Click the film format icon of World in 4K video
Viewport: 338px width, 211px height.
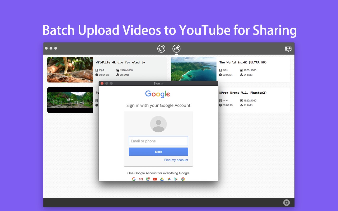220,70
